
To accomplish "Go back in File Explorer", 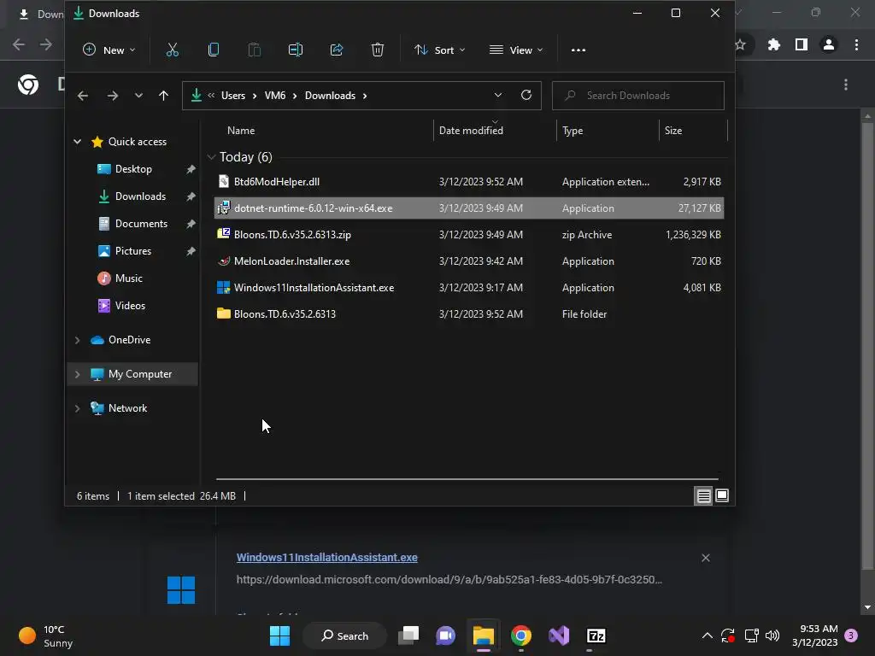I will click(x=83, y=96).
